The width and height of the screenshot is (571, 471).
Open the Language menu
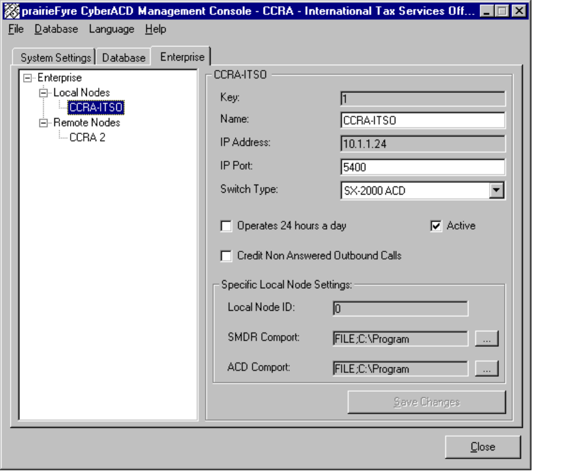pyautogui.click(x=111, y=29)
